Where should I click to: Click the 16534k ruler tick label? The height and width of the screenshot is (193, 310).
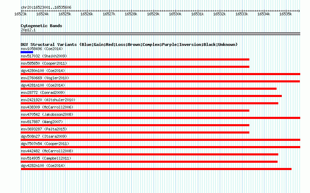[264, 14]
